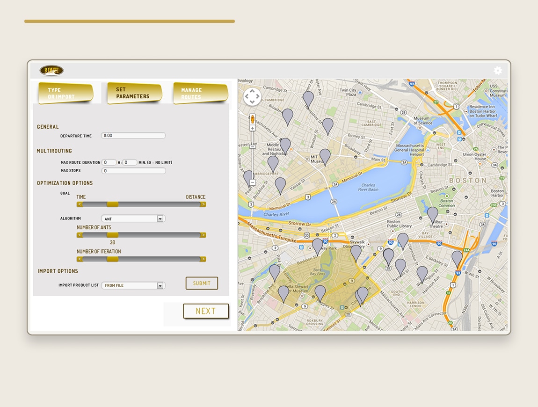
Task: Switch to the Set Parameters tab
Action: coord(135,93)
